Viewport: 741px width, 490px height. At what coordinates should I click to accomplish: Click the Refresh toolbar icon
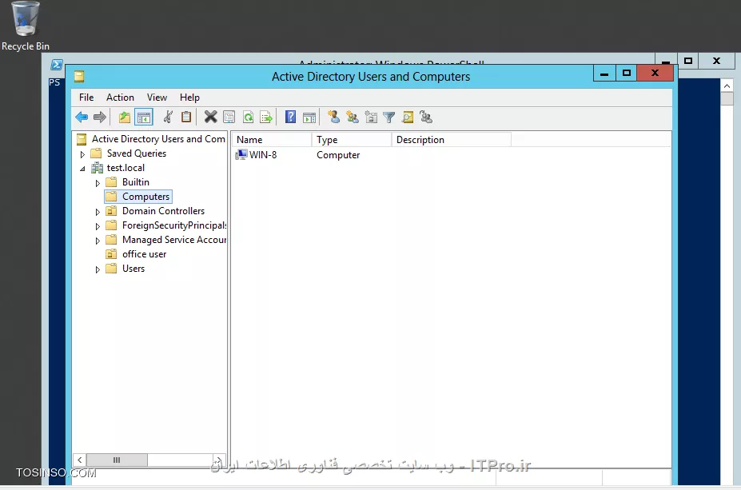248,117
